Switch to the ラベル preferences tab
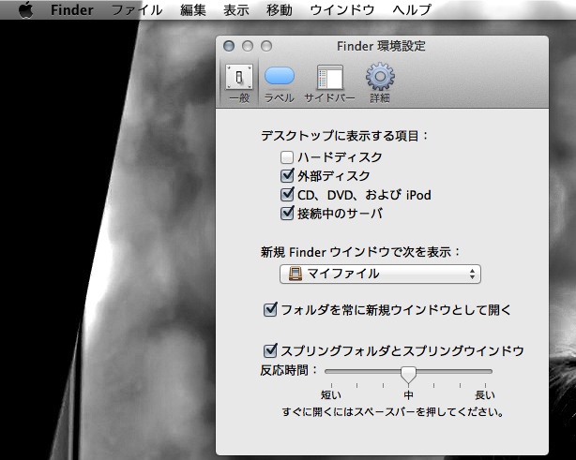This screenshot has width=576, height=460. coord(280,82)
